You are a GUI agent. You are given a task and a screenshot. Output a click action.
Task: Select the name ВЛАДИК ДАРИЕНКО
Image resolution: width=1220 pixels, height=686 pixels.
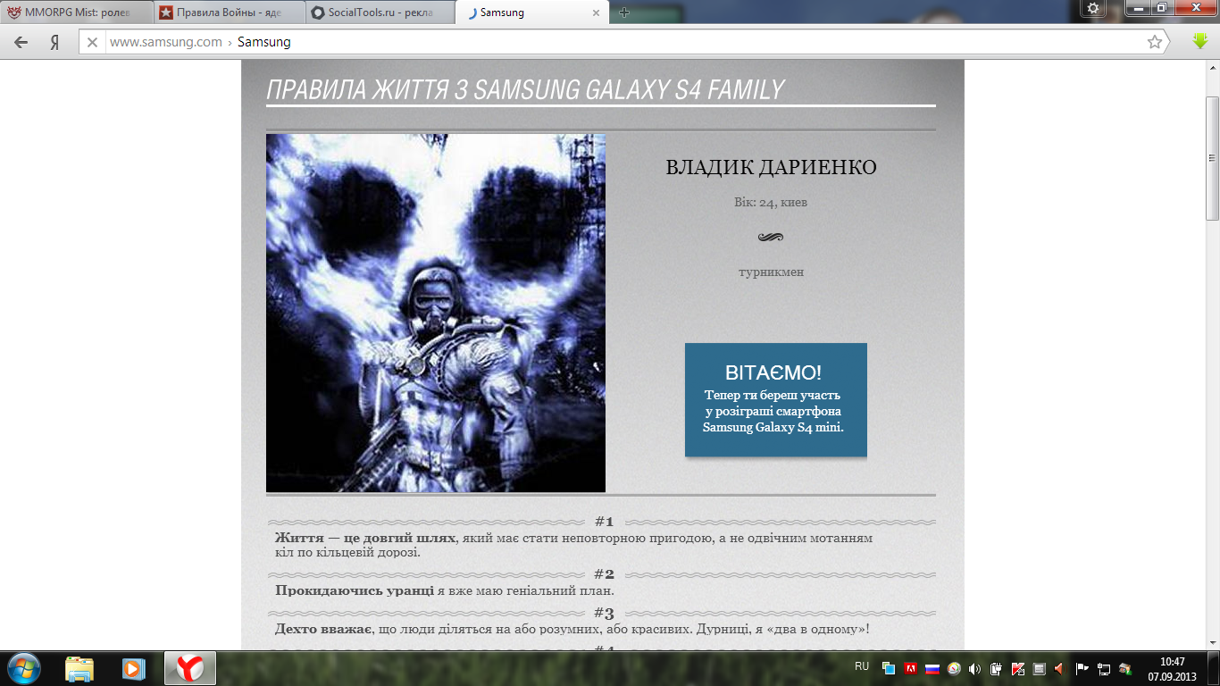click(x=772, y=167)
